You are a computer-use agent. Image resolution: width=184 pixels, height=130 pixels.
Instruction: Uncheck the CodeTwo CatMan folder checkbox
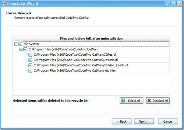pos(25,49)
